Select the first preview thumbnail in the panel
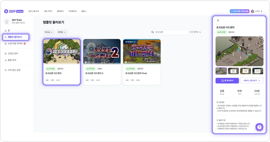 tap(221, 71)
